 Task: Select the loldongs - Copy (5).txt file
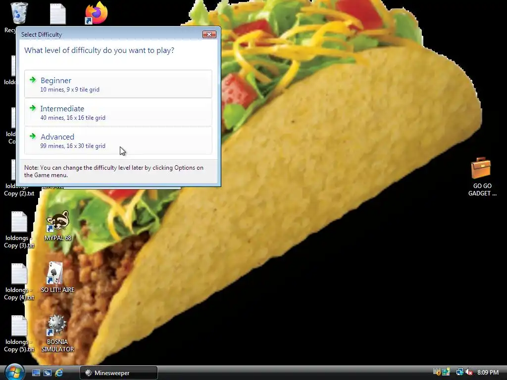point(19,333)
